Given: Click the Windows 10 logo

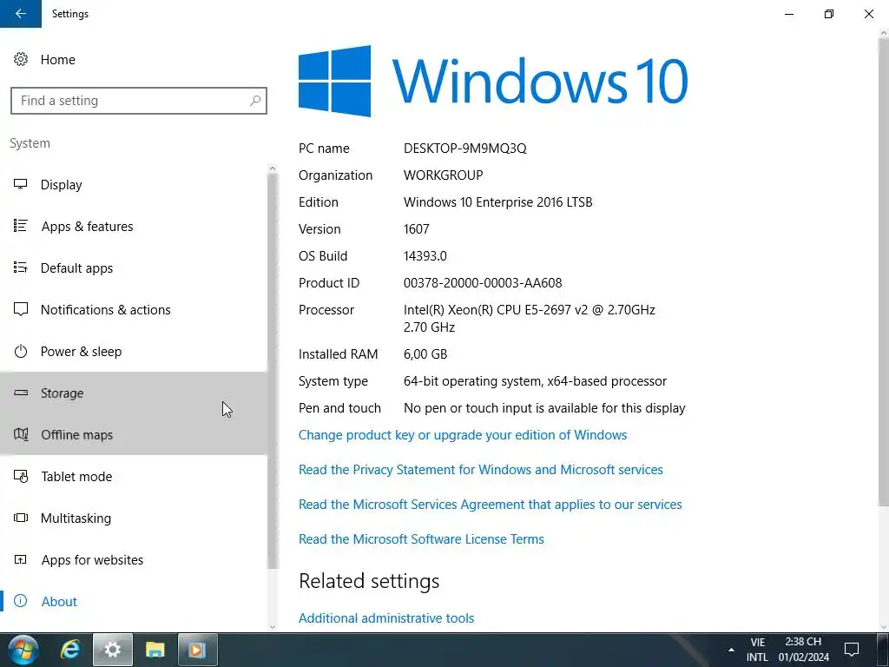Looking at the screenshot, I should point(493,81).
